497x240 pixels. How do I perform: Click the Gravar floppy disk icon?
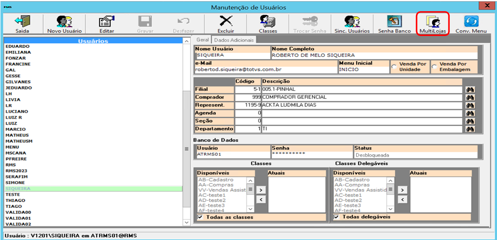pos(145,22)
